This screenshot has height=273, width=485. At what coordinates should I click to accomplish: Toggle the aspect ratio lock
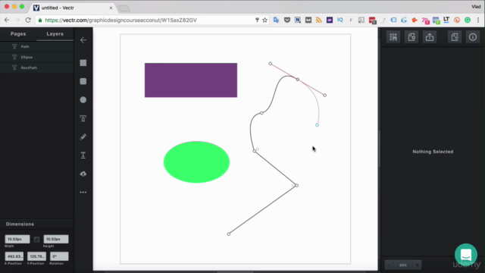(37, 240)
